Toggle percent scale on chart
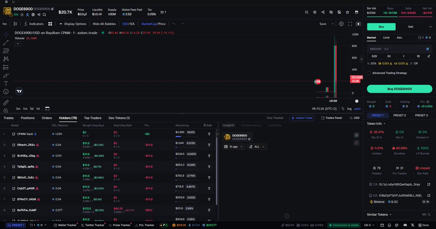This screenshot has width=436, height=229. [343, 109]
